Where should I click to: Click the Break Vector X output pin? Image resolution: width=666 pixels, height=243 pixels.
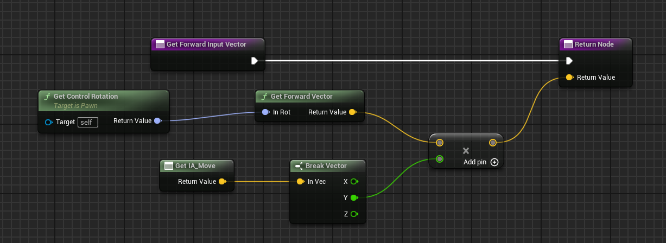click(354, 182)
